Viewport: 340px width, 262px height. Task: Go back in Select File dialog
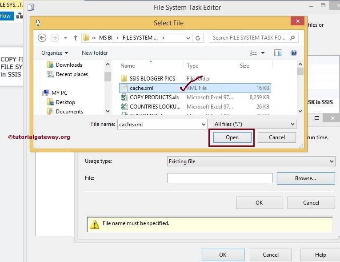click(x=42, y=38)
